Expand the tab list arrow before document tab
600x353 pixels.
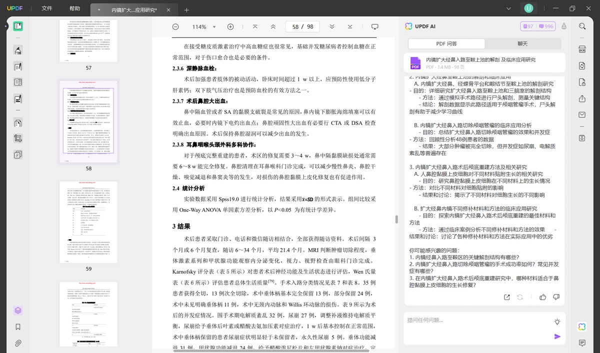pyautogui.click(x=99, y=10)
